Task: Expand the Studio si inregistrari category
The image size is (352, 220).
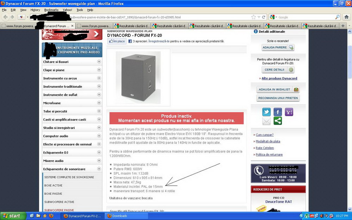Action: coord(99,127)
